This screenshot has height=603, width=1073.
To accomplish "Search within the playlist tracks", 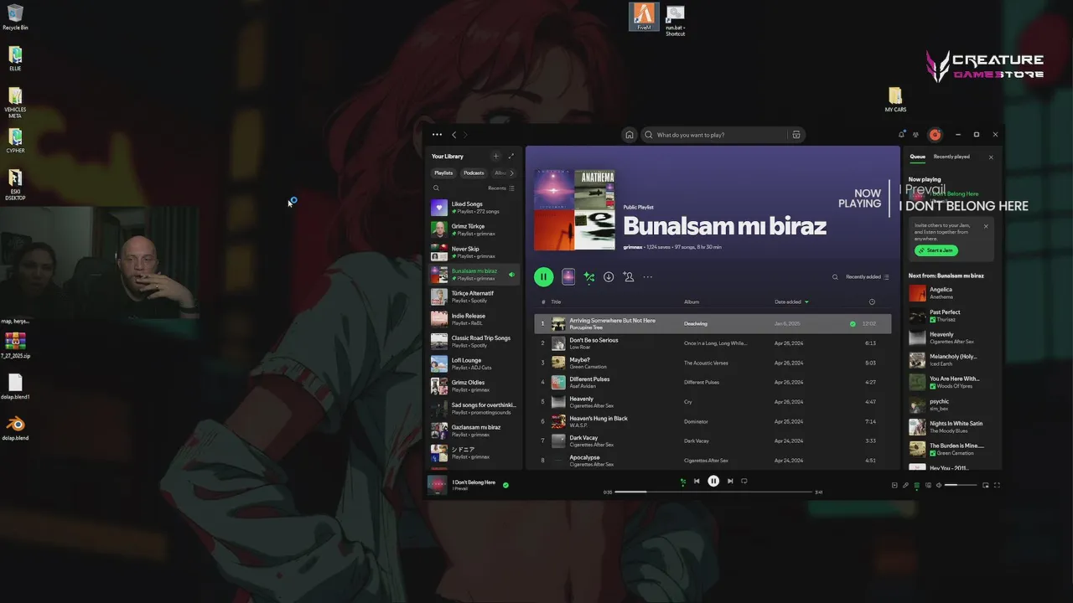I will pyautogui.click(x=835, y=277).
